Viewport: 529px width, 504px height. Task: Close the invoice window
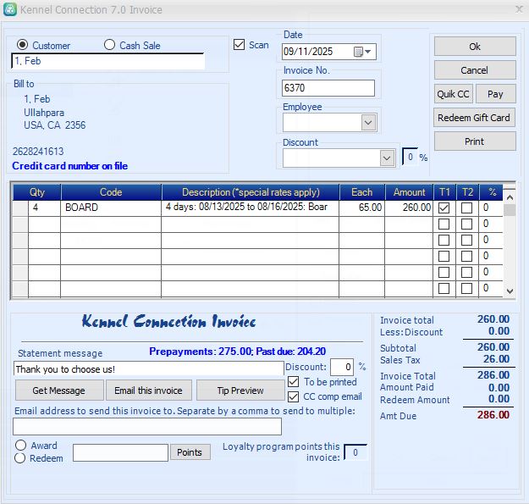click(x=518, y=10)
